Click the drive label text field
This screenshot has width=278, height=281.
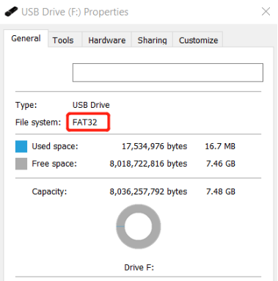click(x=168, y=73)
